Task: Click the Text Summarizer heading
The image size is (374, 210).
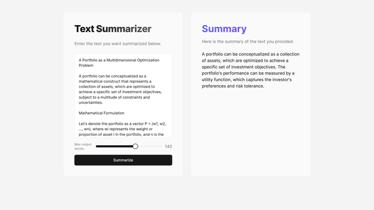Action: pyautogui.click(x=113, y=29)
